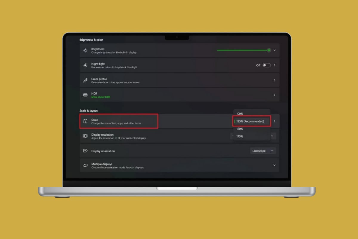Viewport: 358px width, 239px height.
Task: Click the Night light 'Off' status label
Action: [x=258, y=65]
